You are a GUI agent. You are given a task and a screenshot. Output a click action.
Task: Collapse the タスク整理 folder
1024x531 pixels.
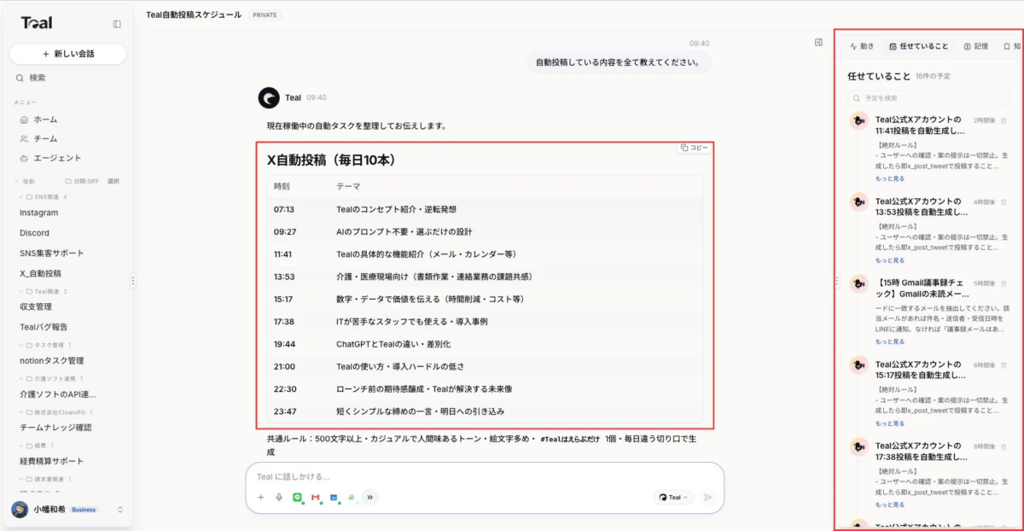point(22,345)
